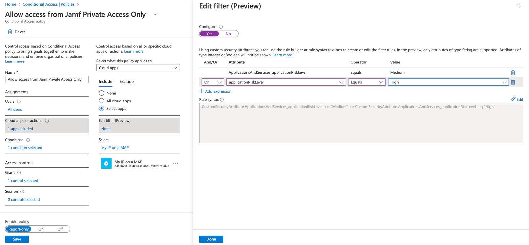Open the All users assignment link

click(15, 109)
